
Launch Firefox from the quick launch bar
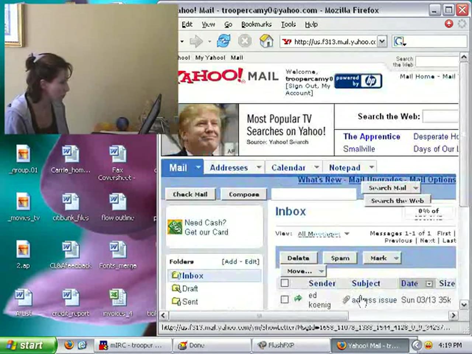[x=69, y=345]
